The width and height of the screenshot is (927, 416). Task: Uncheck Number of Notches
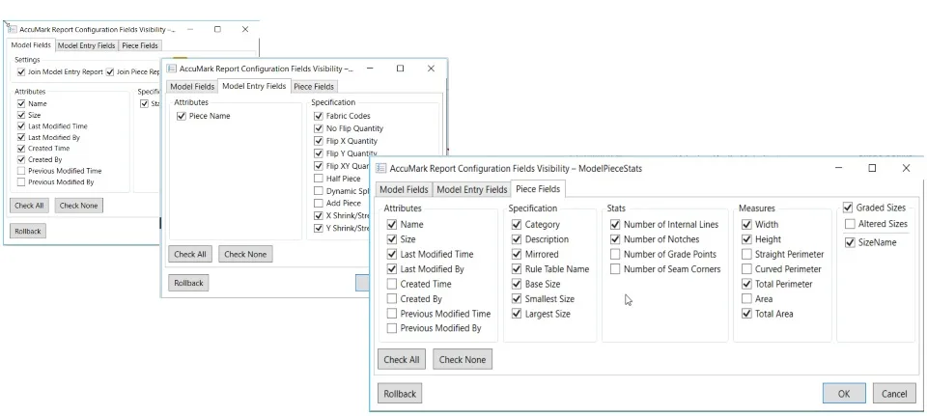point(615,239)
